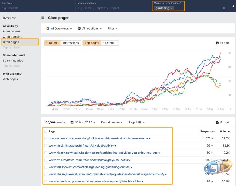The height and width of the screenshot is (186, 236).
Task: Check the nhlbi.nih.gov row checkbox
Action: [46, 146]
